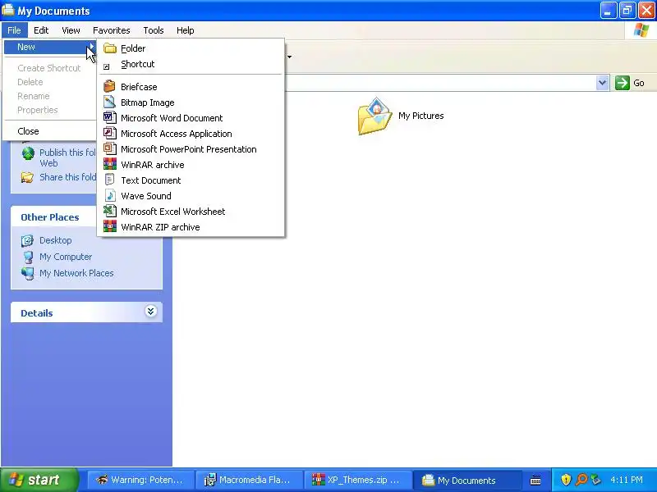657x492 pixels.
Task: Click the Excel Worksheet icon
Action: (110, 211)
